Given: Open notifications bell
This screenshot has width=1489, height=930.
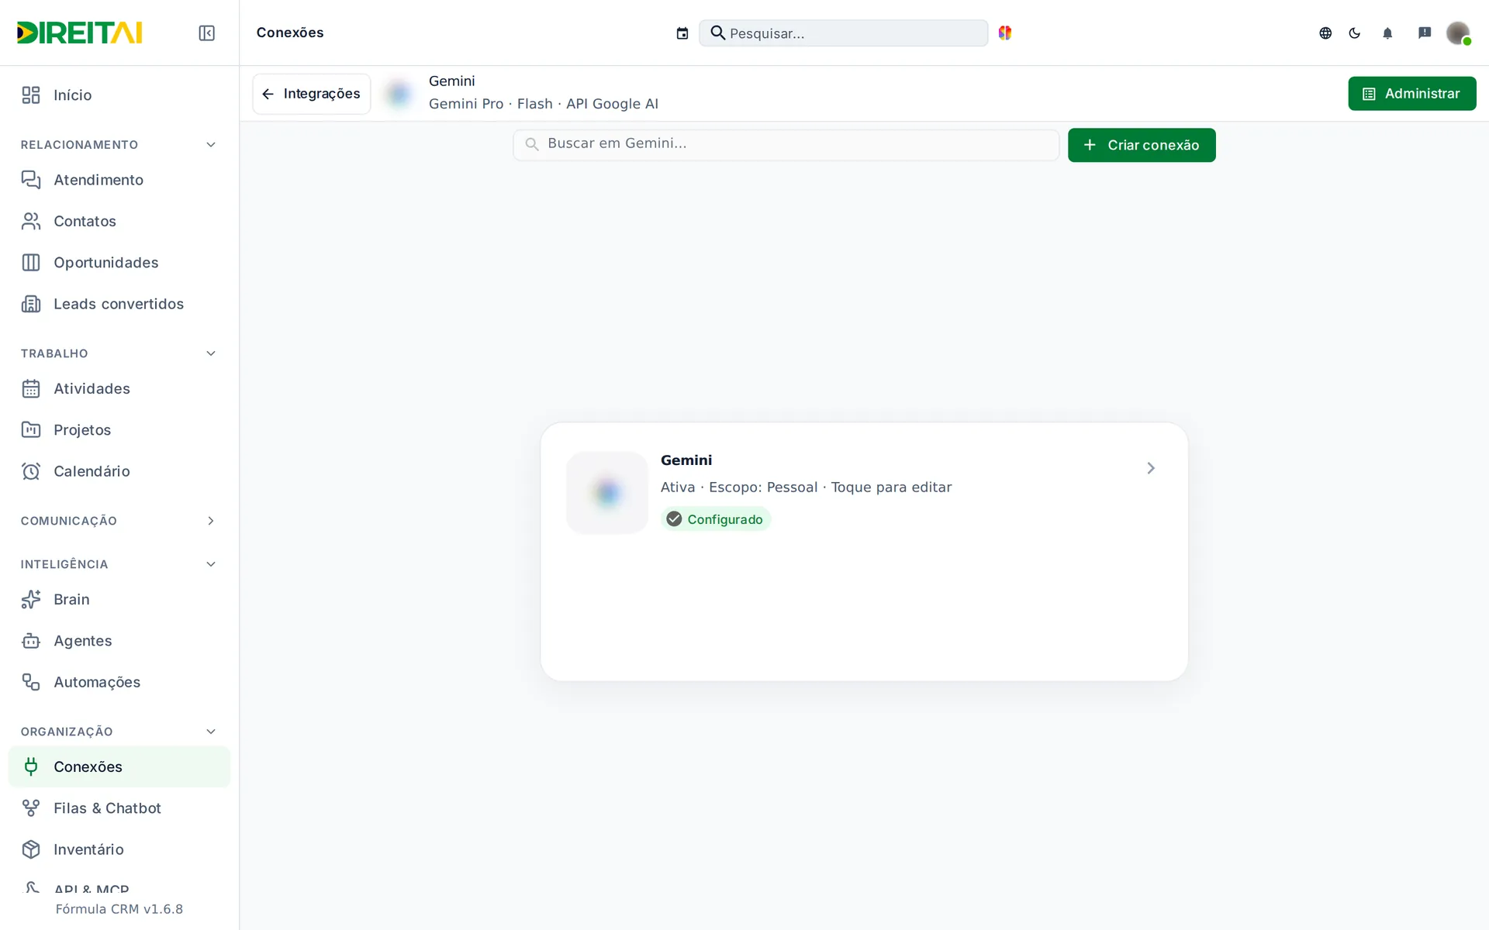Looking at the screenshot, I should tap(1387, 33).
